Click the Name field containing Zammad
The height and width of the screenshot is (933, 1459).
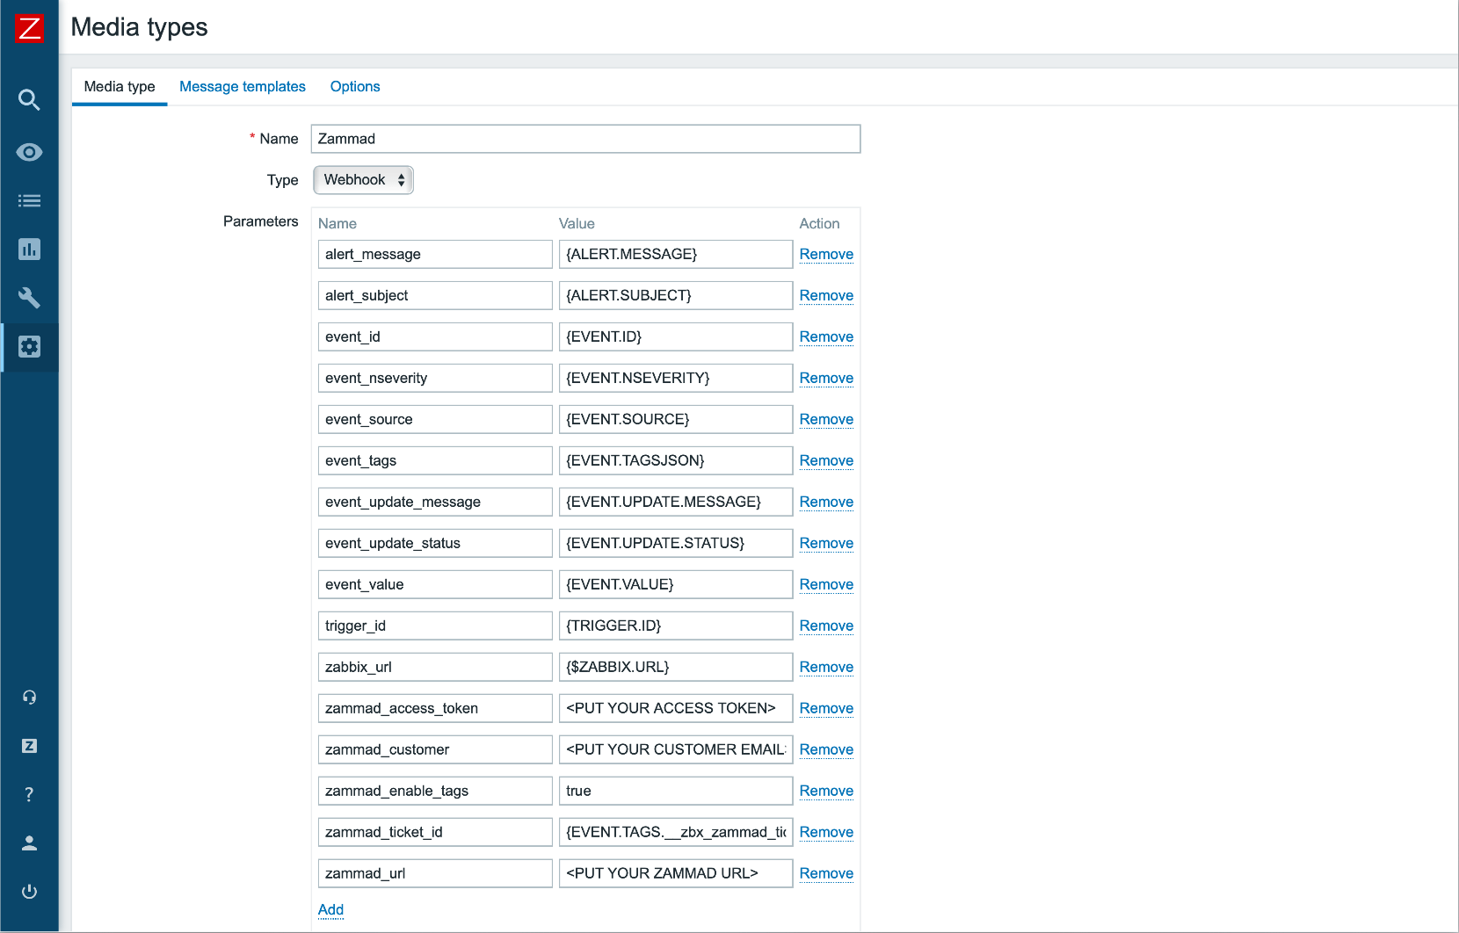click(x=585, y=139)
